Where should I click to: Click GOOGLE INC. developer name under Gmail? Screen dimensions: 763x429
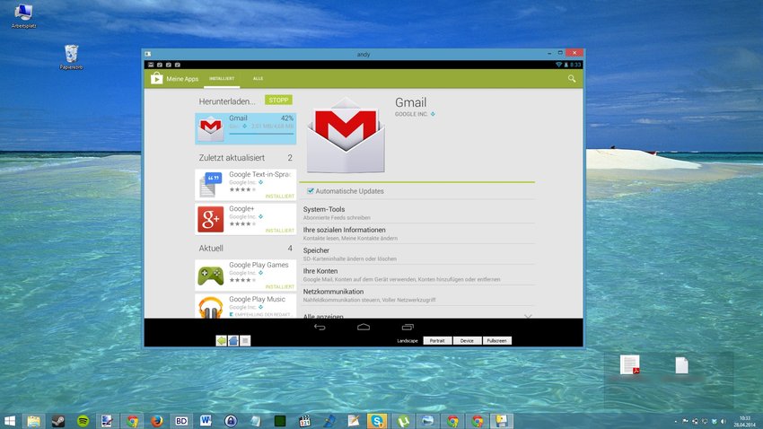coord(411,114)
